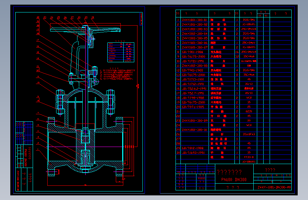
Task: Select drawing number Z44Y-100I-DN300-MX
Action: (274, 187)
